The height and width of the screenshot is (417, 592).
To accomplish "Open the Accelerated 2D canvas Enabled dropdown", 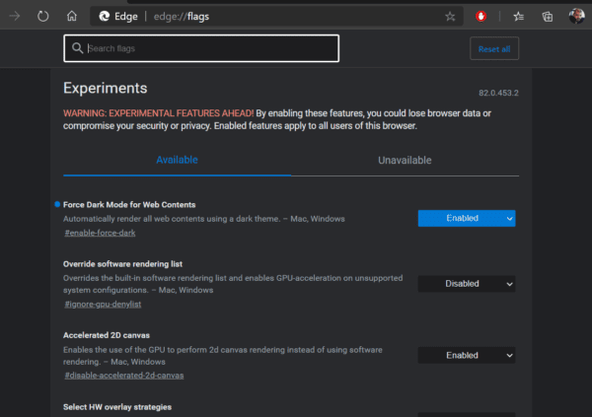I will pos(467,356).
